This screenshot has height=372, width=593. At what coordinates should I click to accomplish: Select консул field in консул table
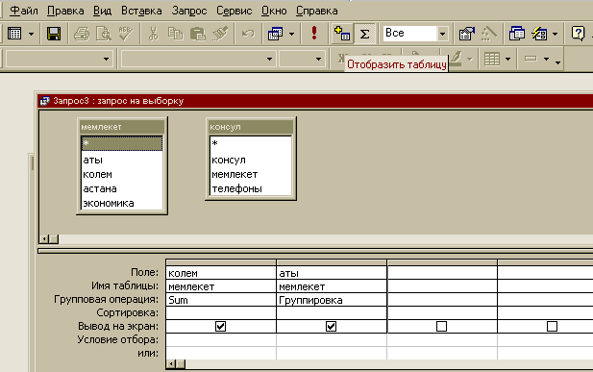click(x=251, y=161)
